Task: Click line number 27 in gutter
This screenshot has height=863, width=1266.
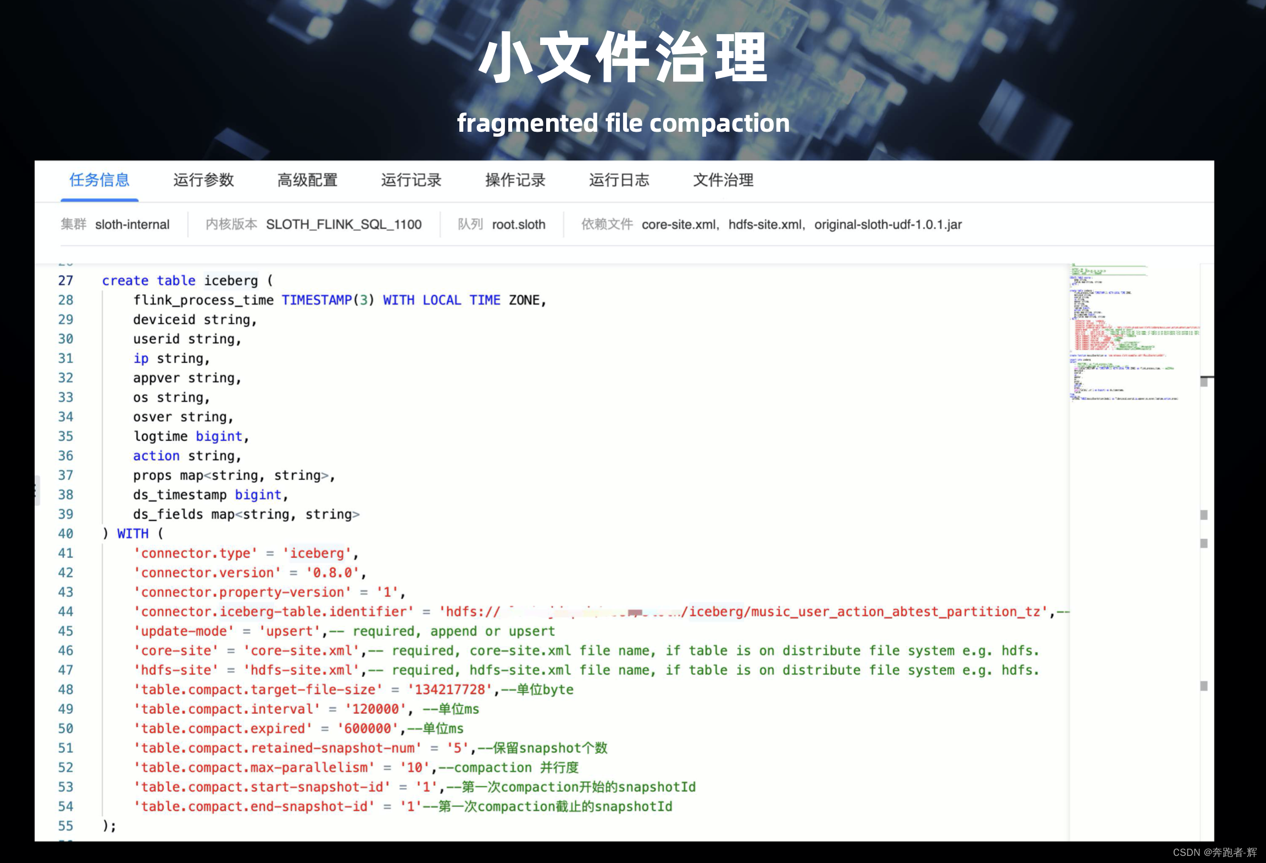Action: (66, 281)
